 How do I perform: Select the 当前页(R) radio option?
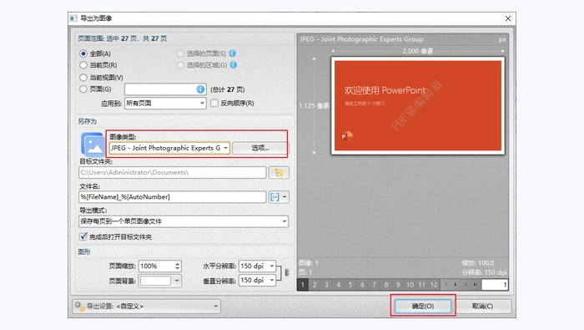83,65
